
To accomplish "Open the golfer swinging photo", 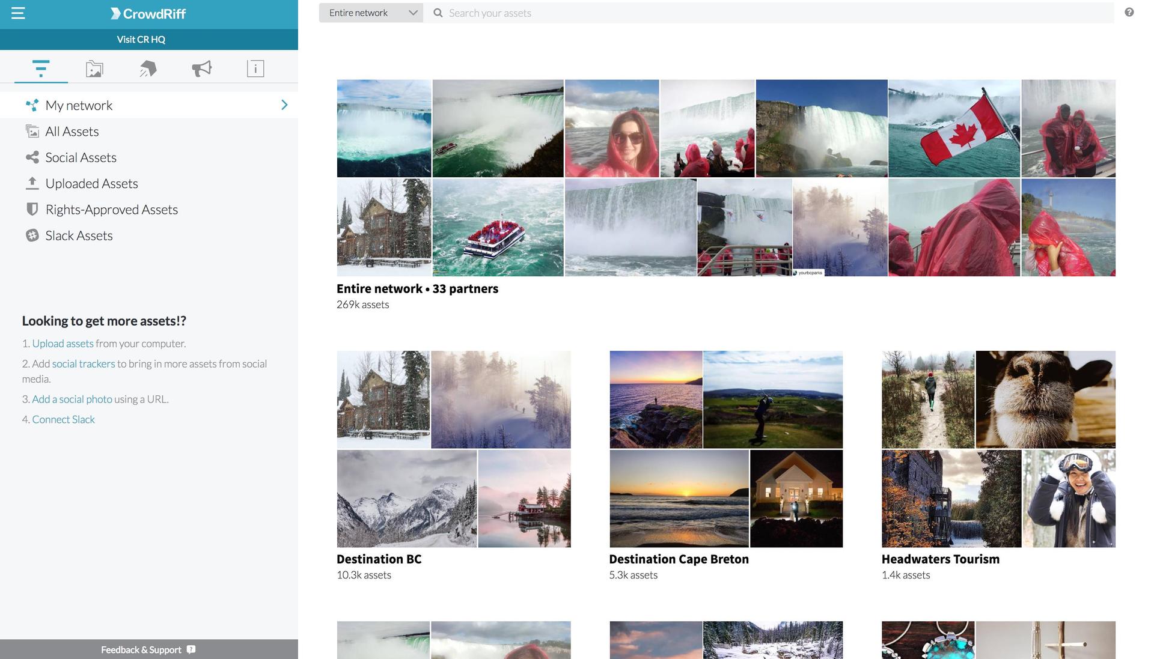I will coord(772,399).
